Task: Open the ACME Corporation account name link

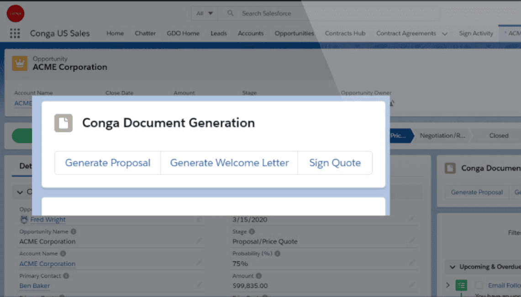Action: pos(47,264)
